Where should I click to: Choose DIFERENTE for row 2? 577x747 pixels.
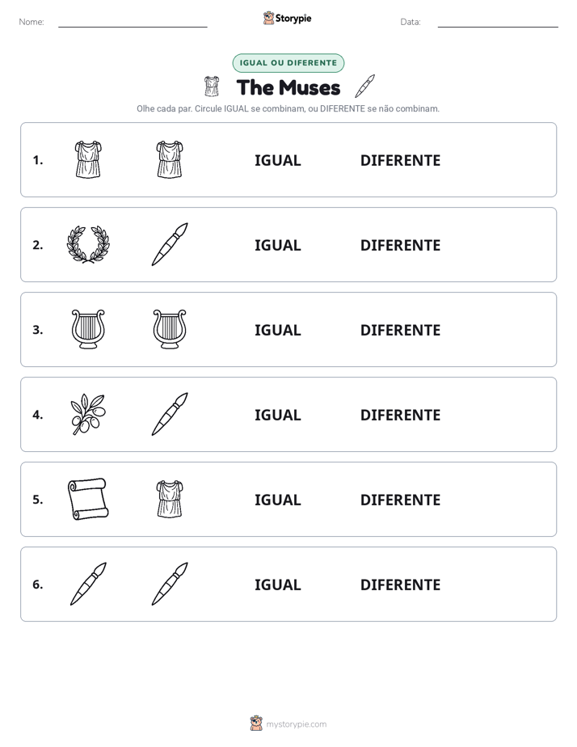pos(400,245)
